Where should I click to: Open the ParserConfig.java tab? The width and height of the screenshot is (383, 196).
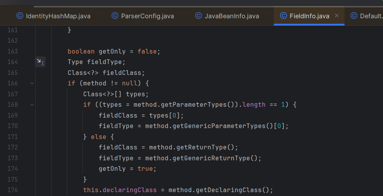(148, 16)
